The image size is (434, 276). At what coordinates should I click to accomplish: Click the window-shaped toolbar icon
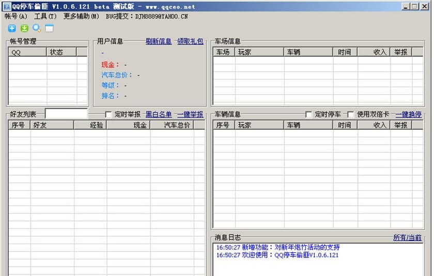(x=49, y=28)
